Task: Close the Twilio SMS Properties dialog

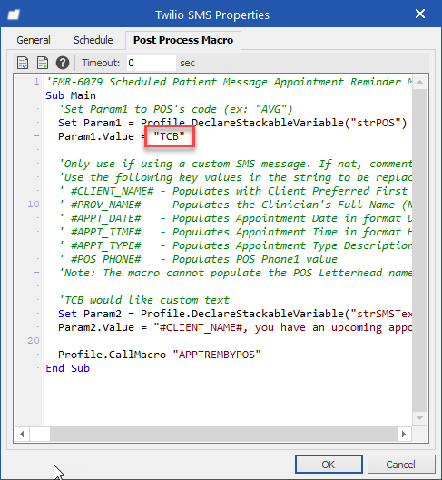Action: (x=419, y=14)
